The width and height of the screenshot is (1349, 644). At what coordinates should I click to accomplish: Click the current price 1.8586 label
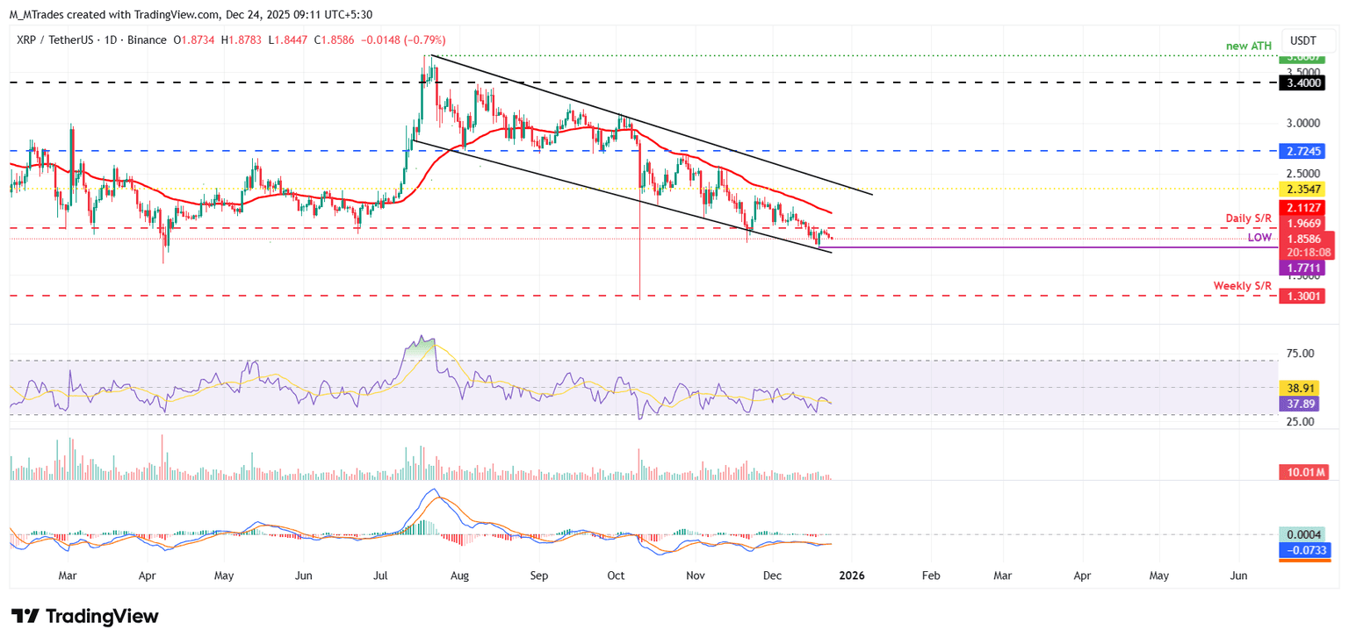click(x=1302, y=239)
